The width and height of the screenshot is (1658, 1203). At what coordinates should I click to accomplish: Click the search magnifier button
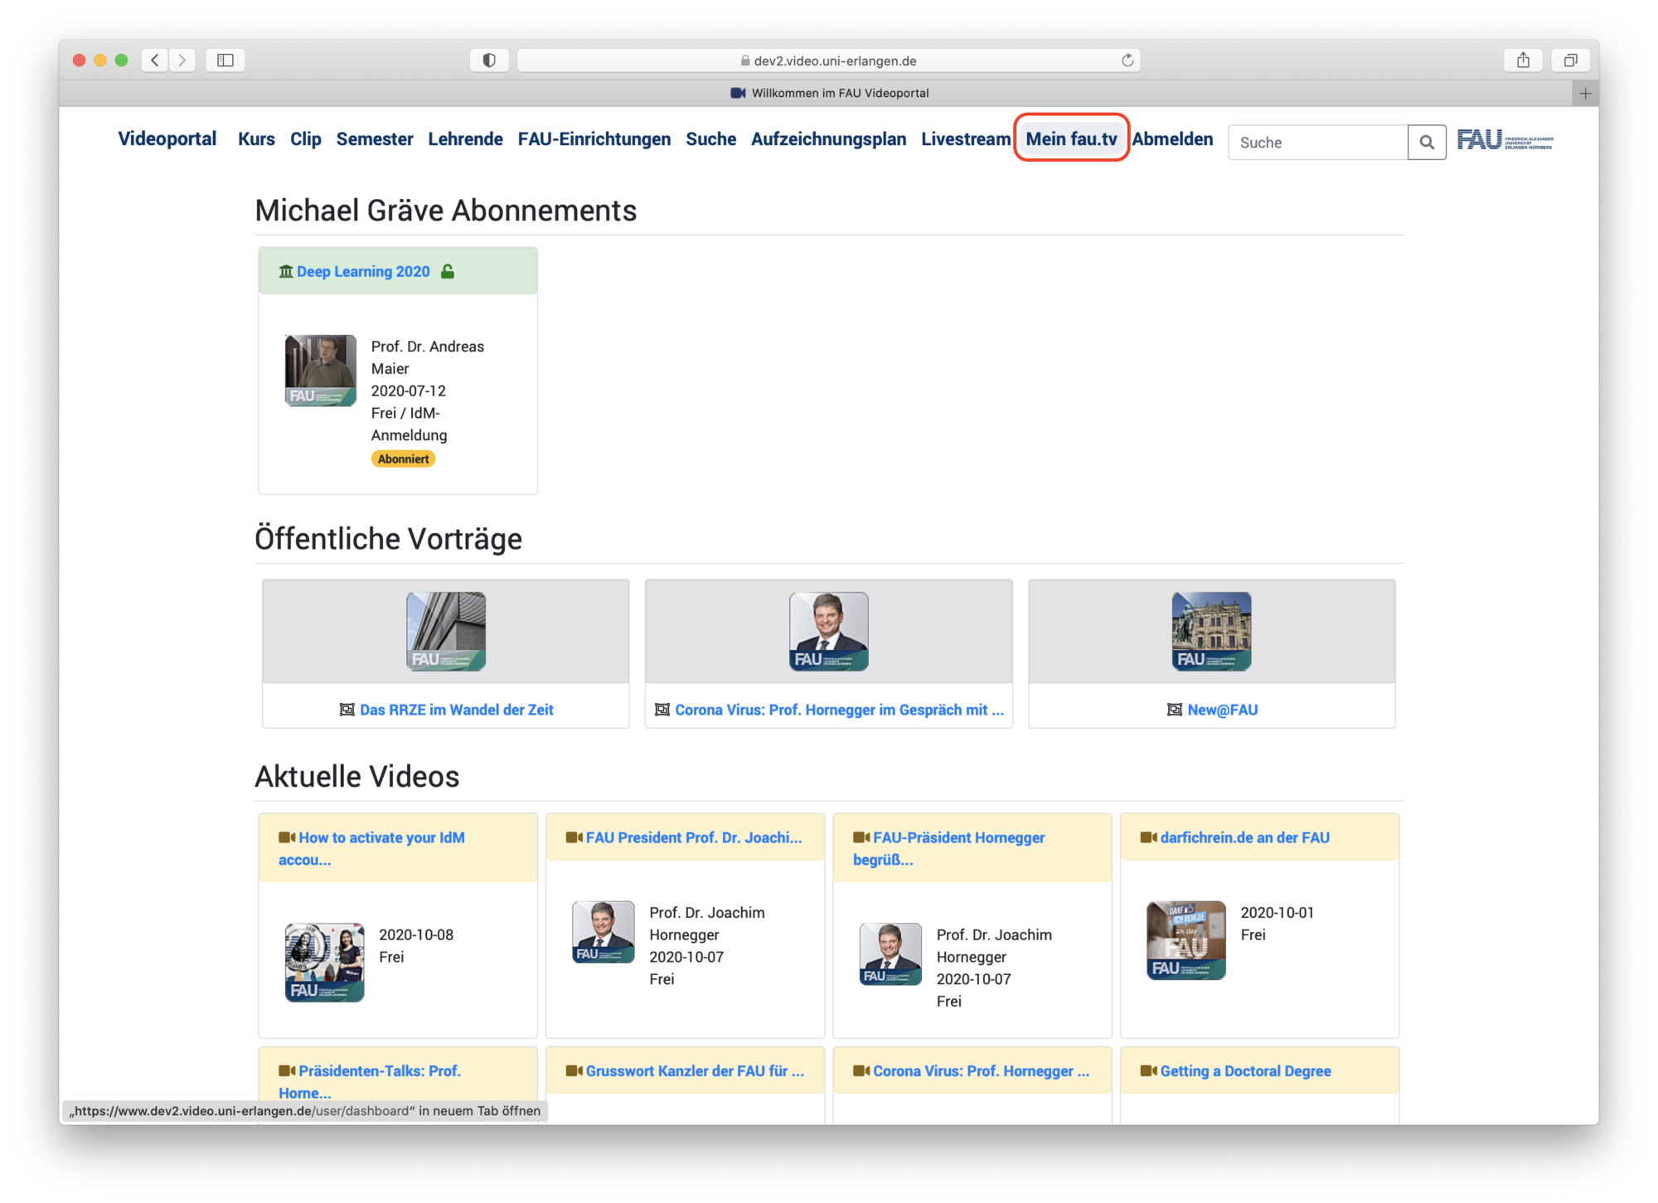click(1426, 143)
